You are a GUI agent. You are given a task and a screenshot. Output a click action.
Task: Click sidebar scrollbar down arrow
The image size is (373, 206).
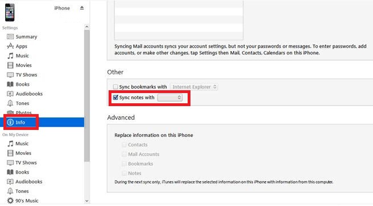[87, 201]
